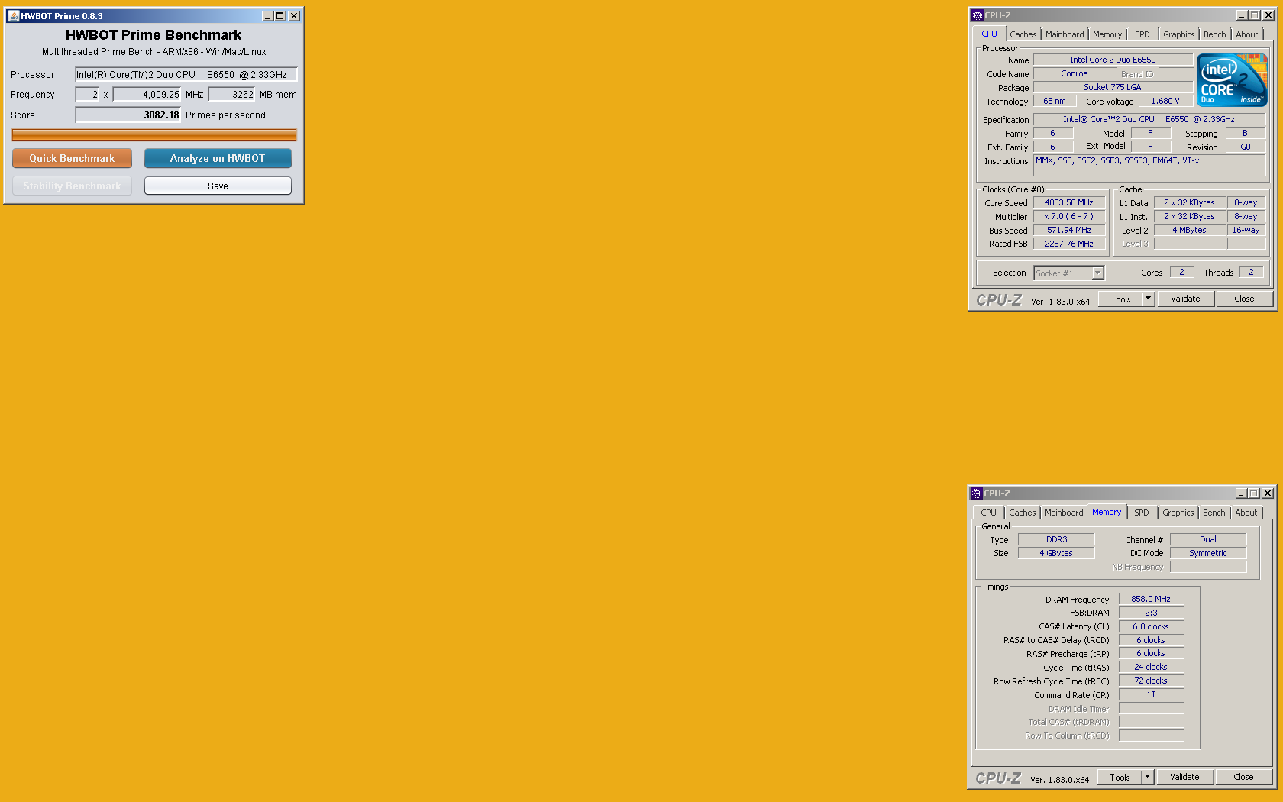Minimize the HWBOT Prime window

(x=267, y=16)
